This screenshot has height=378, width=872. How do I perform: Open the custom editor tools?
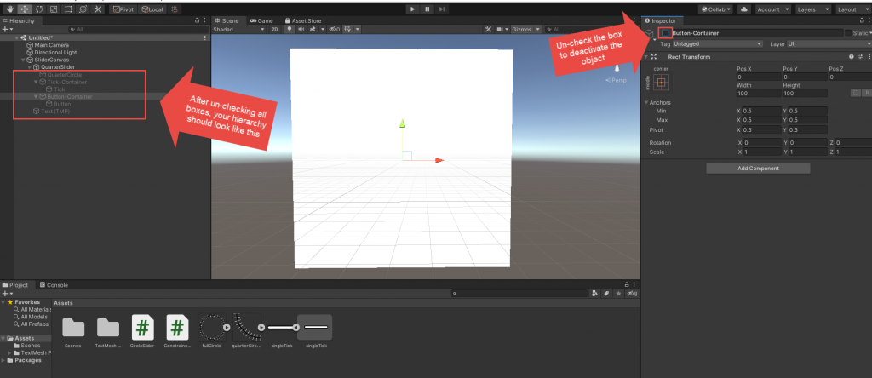97,9
